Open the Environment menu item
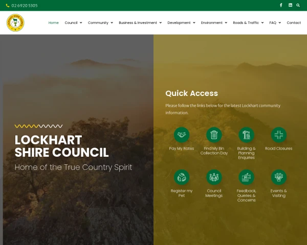 [x=212, y=22]
